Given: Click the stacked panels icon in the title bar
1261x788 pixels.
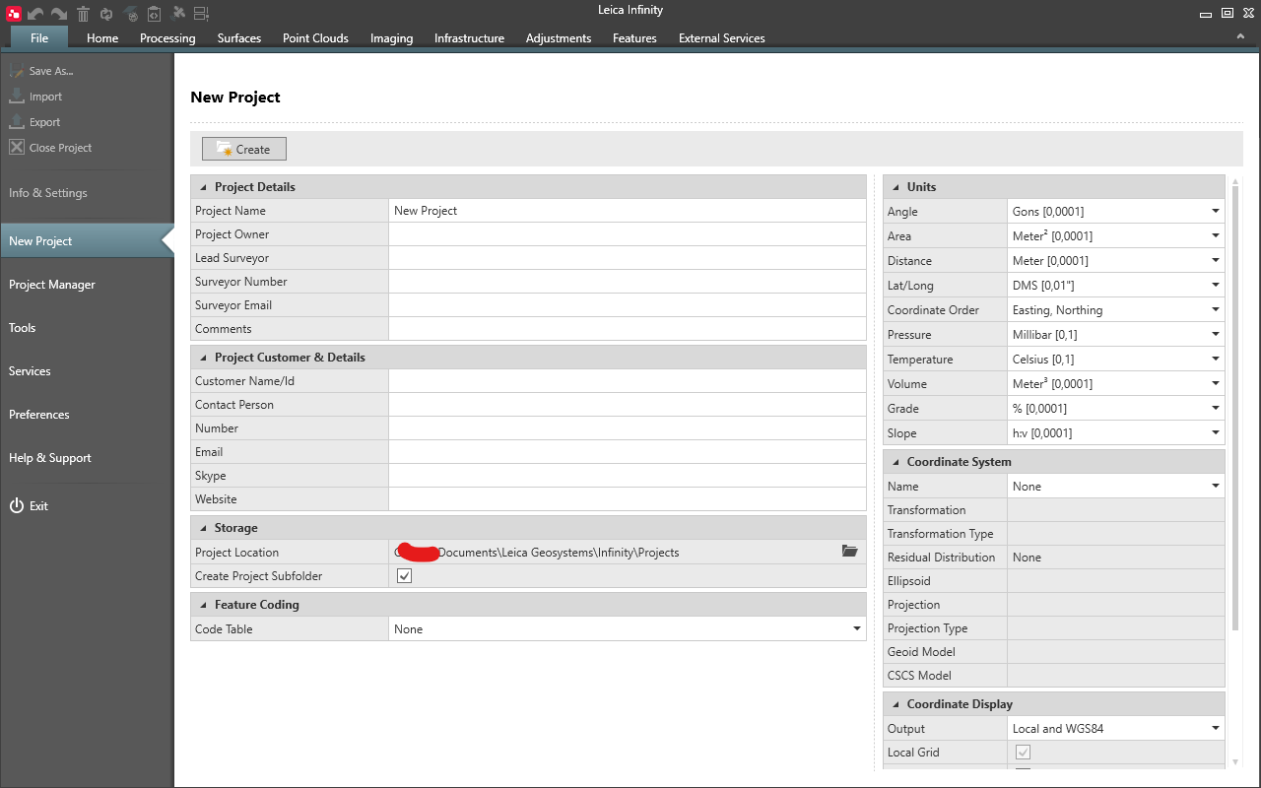Looking at the screenshot, I should tap(201, 14).
